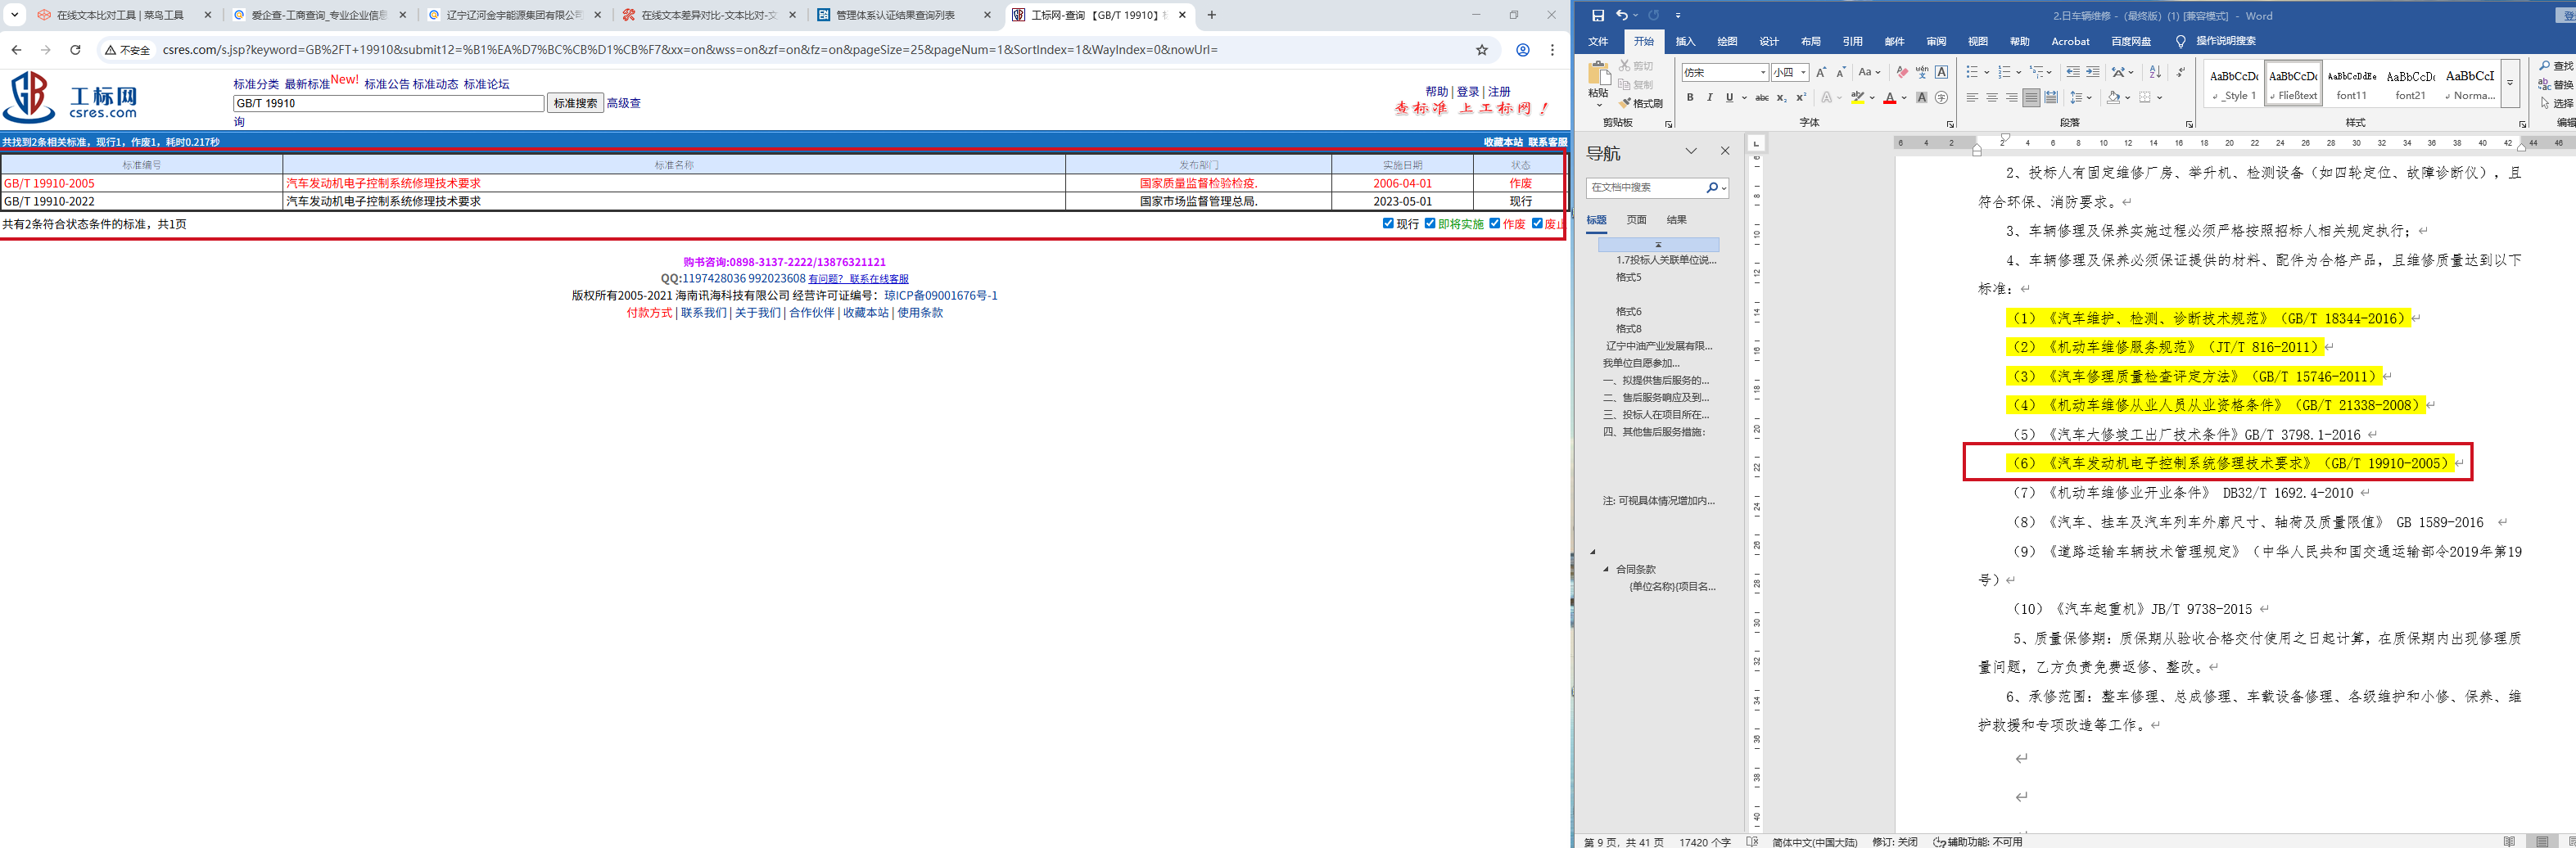This screenshot has height=848, width=2576.
Task: Open 标准分类 link
Action: (x=256, y=84)
